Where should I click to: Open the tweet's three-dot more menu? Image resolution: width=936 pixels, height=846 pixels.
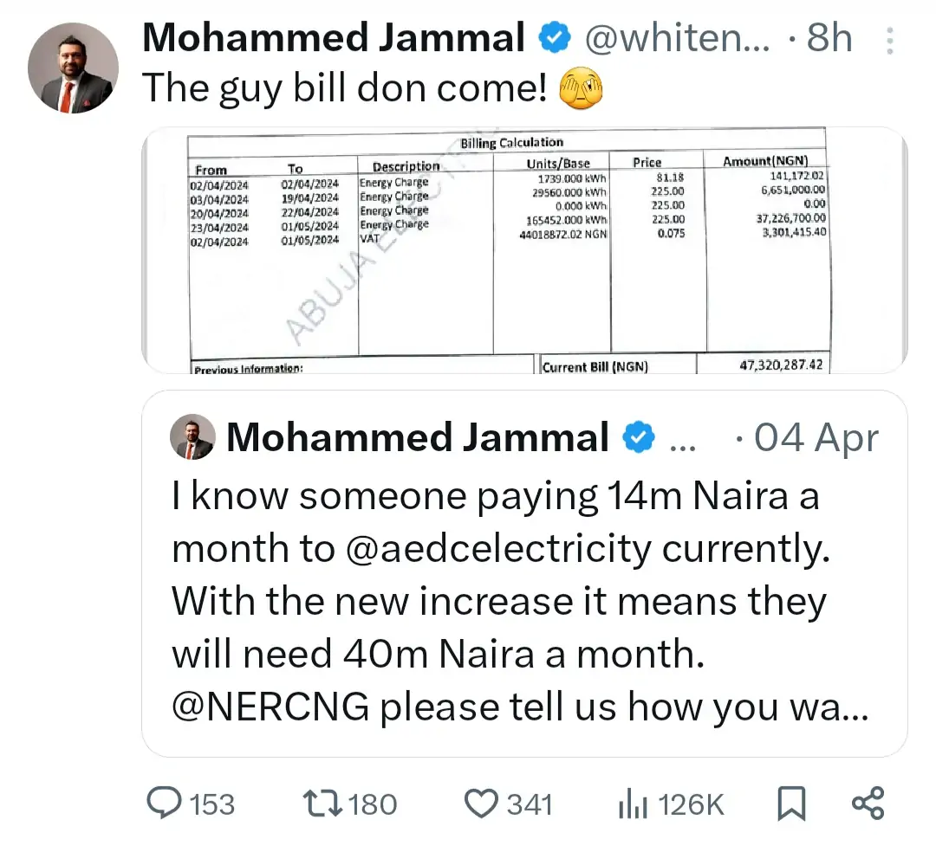(888, 40)
